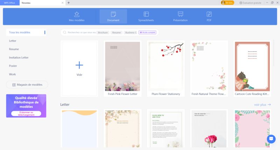Click the Letter section heading
280x150 pixels.
click(65, 105)
